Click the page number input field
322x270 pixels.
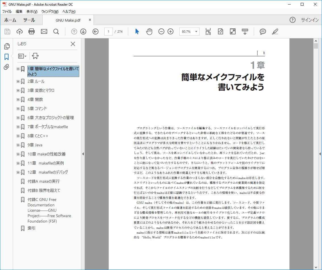click(109, 32)
